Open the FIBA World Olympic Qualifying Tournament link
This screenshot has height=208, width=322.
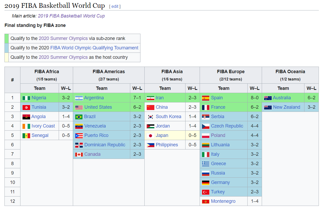[94, 48]
